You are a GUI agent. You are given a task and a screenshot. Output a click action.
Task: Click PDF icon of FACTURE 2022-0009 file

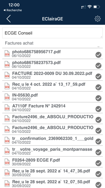[7, 75]
